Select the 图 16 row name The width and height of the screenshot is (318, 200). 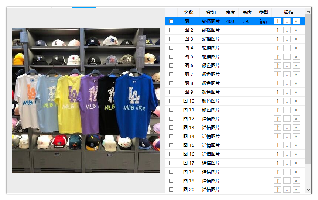(189, 154)
